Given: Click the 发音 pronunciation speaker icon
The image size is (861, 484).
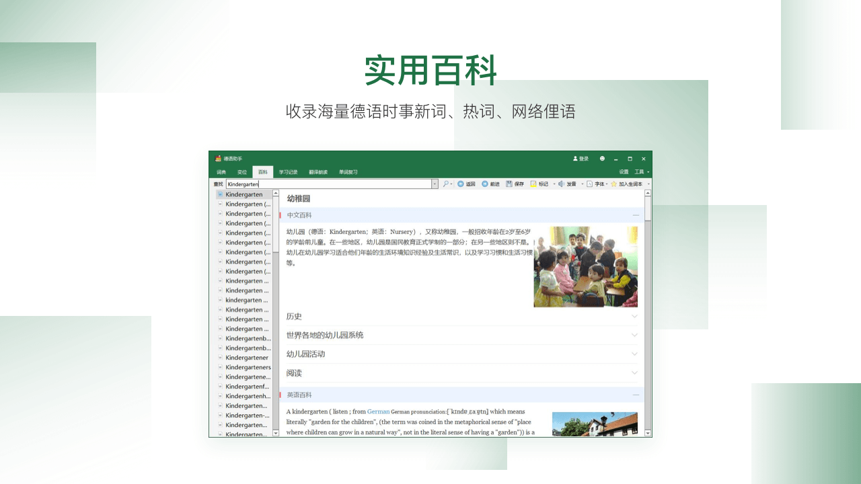Looking at the screenshot, I should pos(561,183).
